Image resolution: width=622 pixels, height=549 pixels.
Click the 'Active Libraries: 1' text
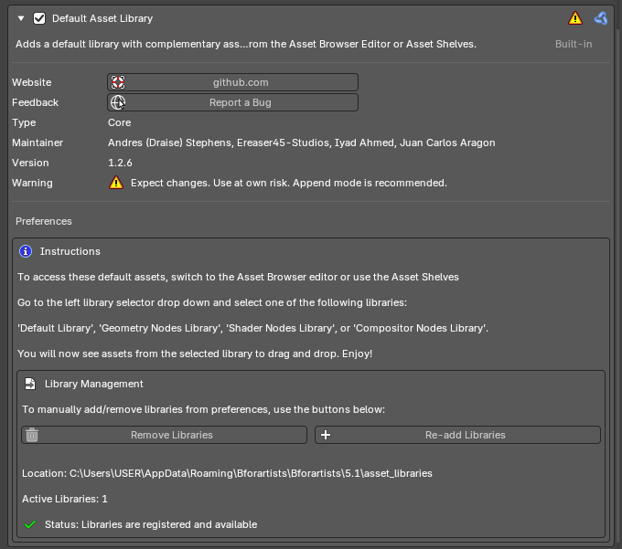pyautogui.click(x=65, y=499)
